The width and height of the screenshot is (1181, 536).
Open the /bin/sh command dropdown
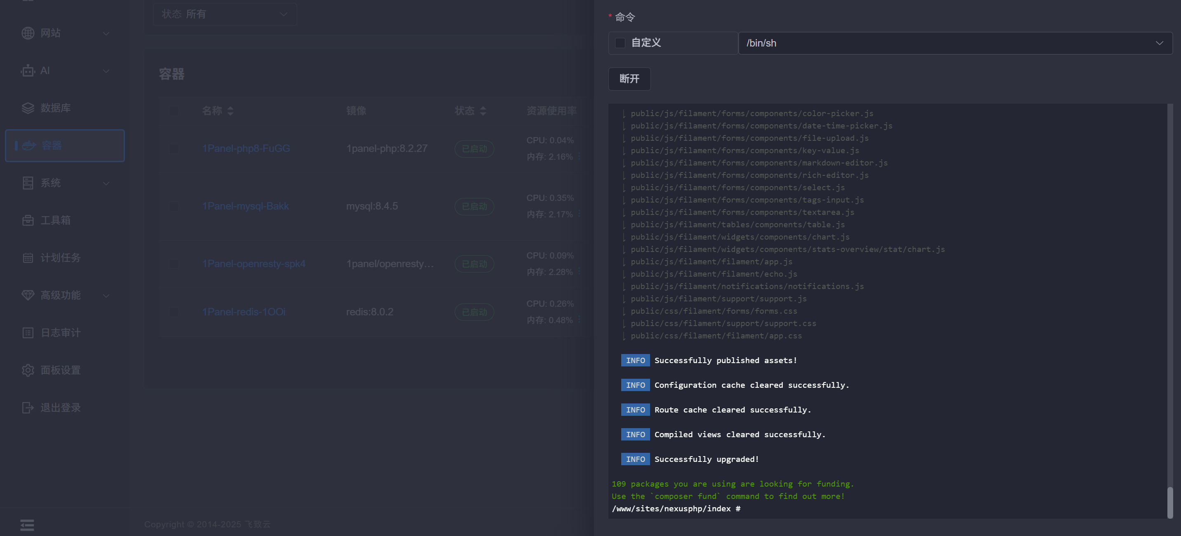click(955, 43)
